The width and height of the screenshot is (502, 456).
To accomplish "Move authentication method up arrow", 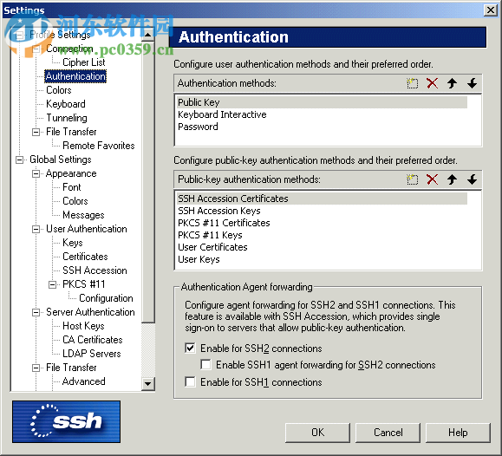I will [x=452, y=83].
